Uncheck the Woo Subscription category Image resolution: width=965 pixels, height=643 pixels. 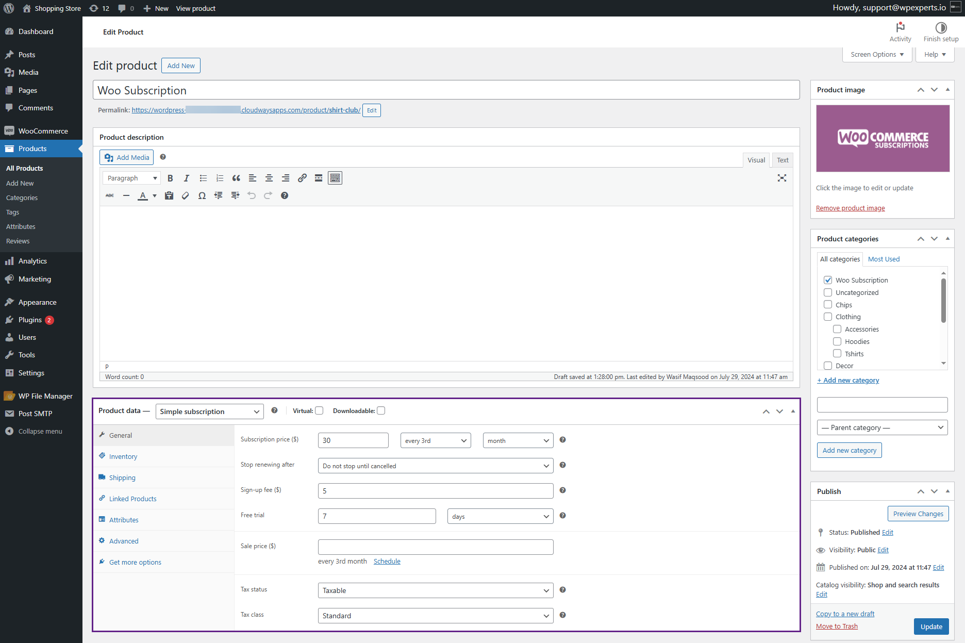click(x=828, y=280)
